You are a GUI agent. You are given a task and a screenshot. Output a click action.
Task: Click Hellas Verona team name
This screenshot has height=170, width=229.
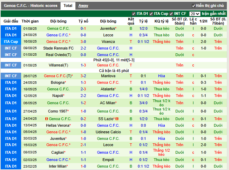[x=58, y=125]
